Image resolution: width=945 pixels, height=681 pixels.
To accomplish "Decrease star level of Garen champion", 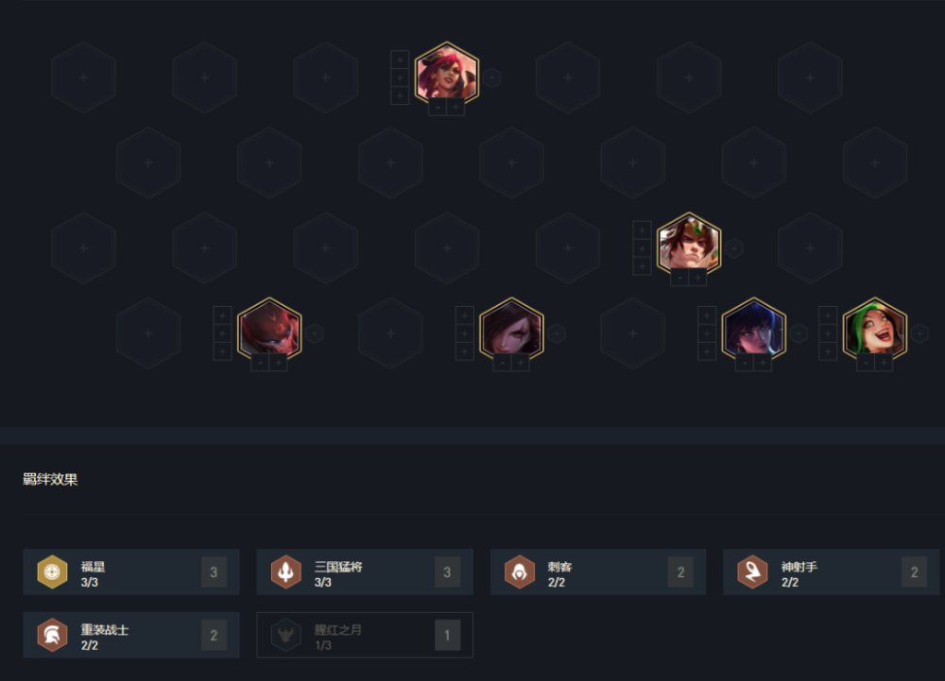I will pyautogui.click(x=679, y=278).
